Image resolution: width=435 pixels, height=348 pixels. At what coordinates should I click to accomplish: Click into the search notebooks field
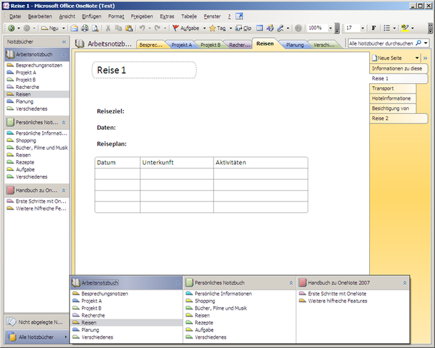point(381,43)
